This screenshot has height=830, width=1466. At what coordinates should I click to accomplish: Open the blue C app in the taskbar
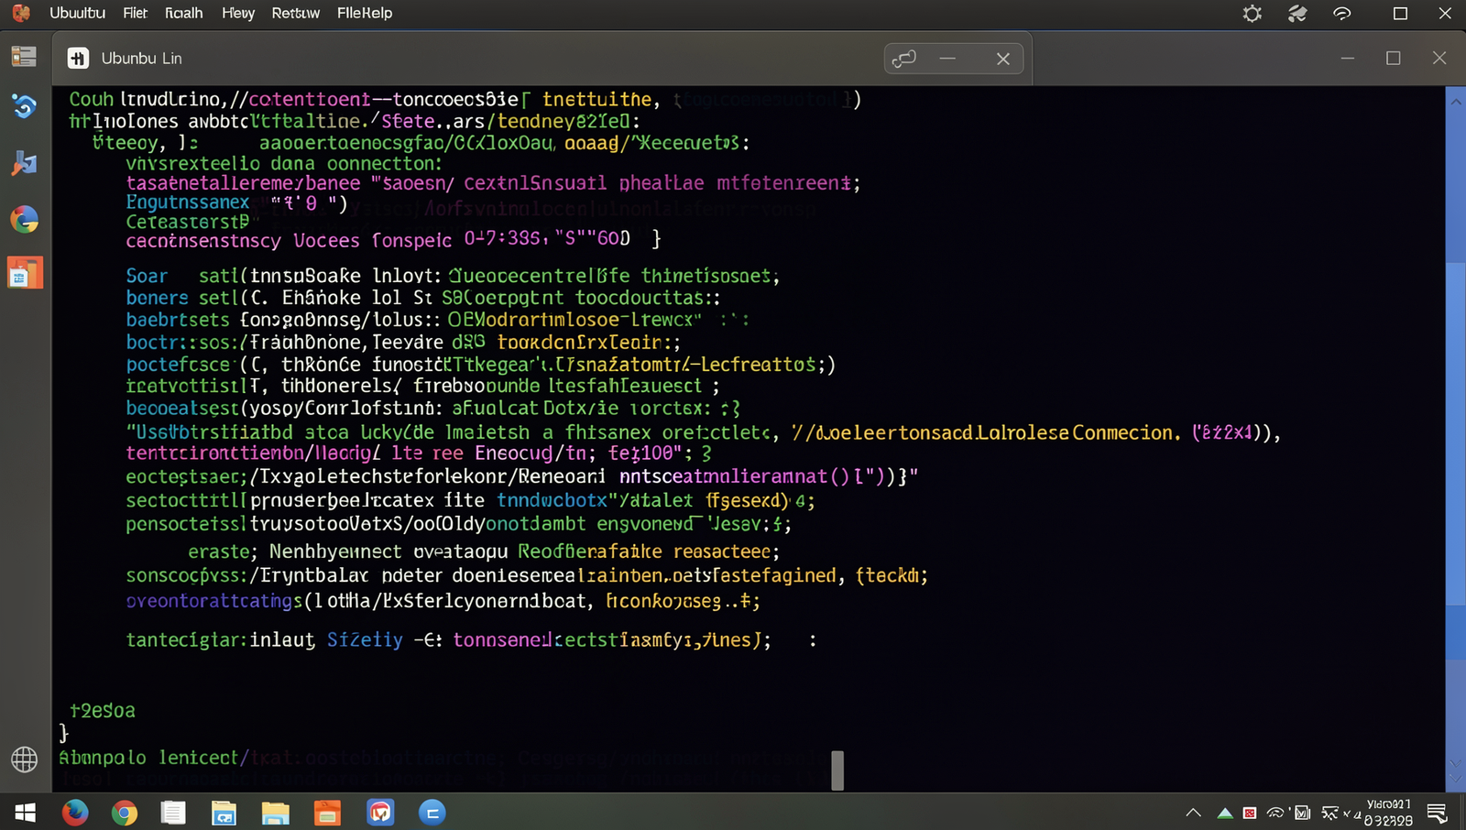(432, 812)
